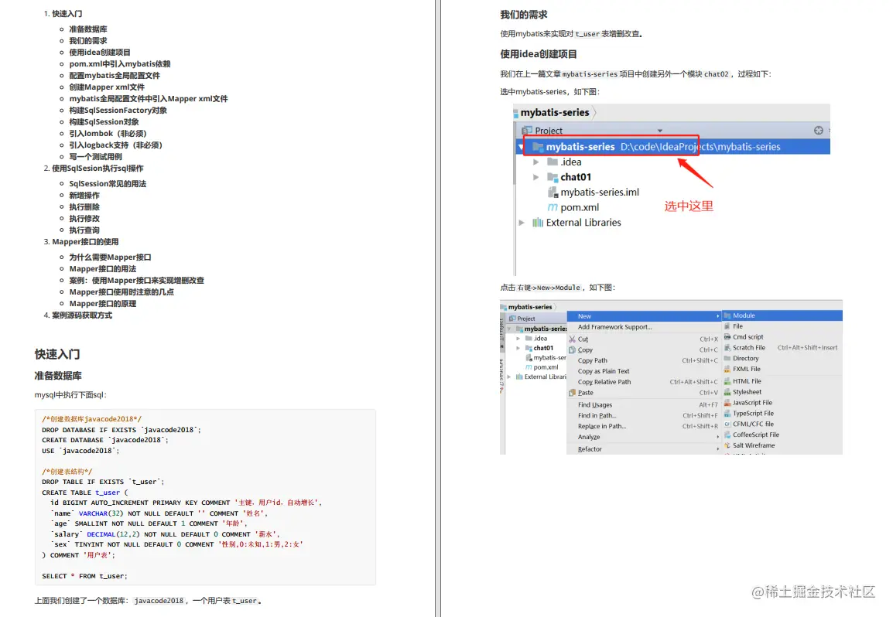
Task: Open '使用idea创建项目' in the table of contents
Action: click(100, 53)
